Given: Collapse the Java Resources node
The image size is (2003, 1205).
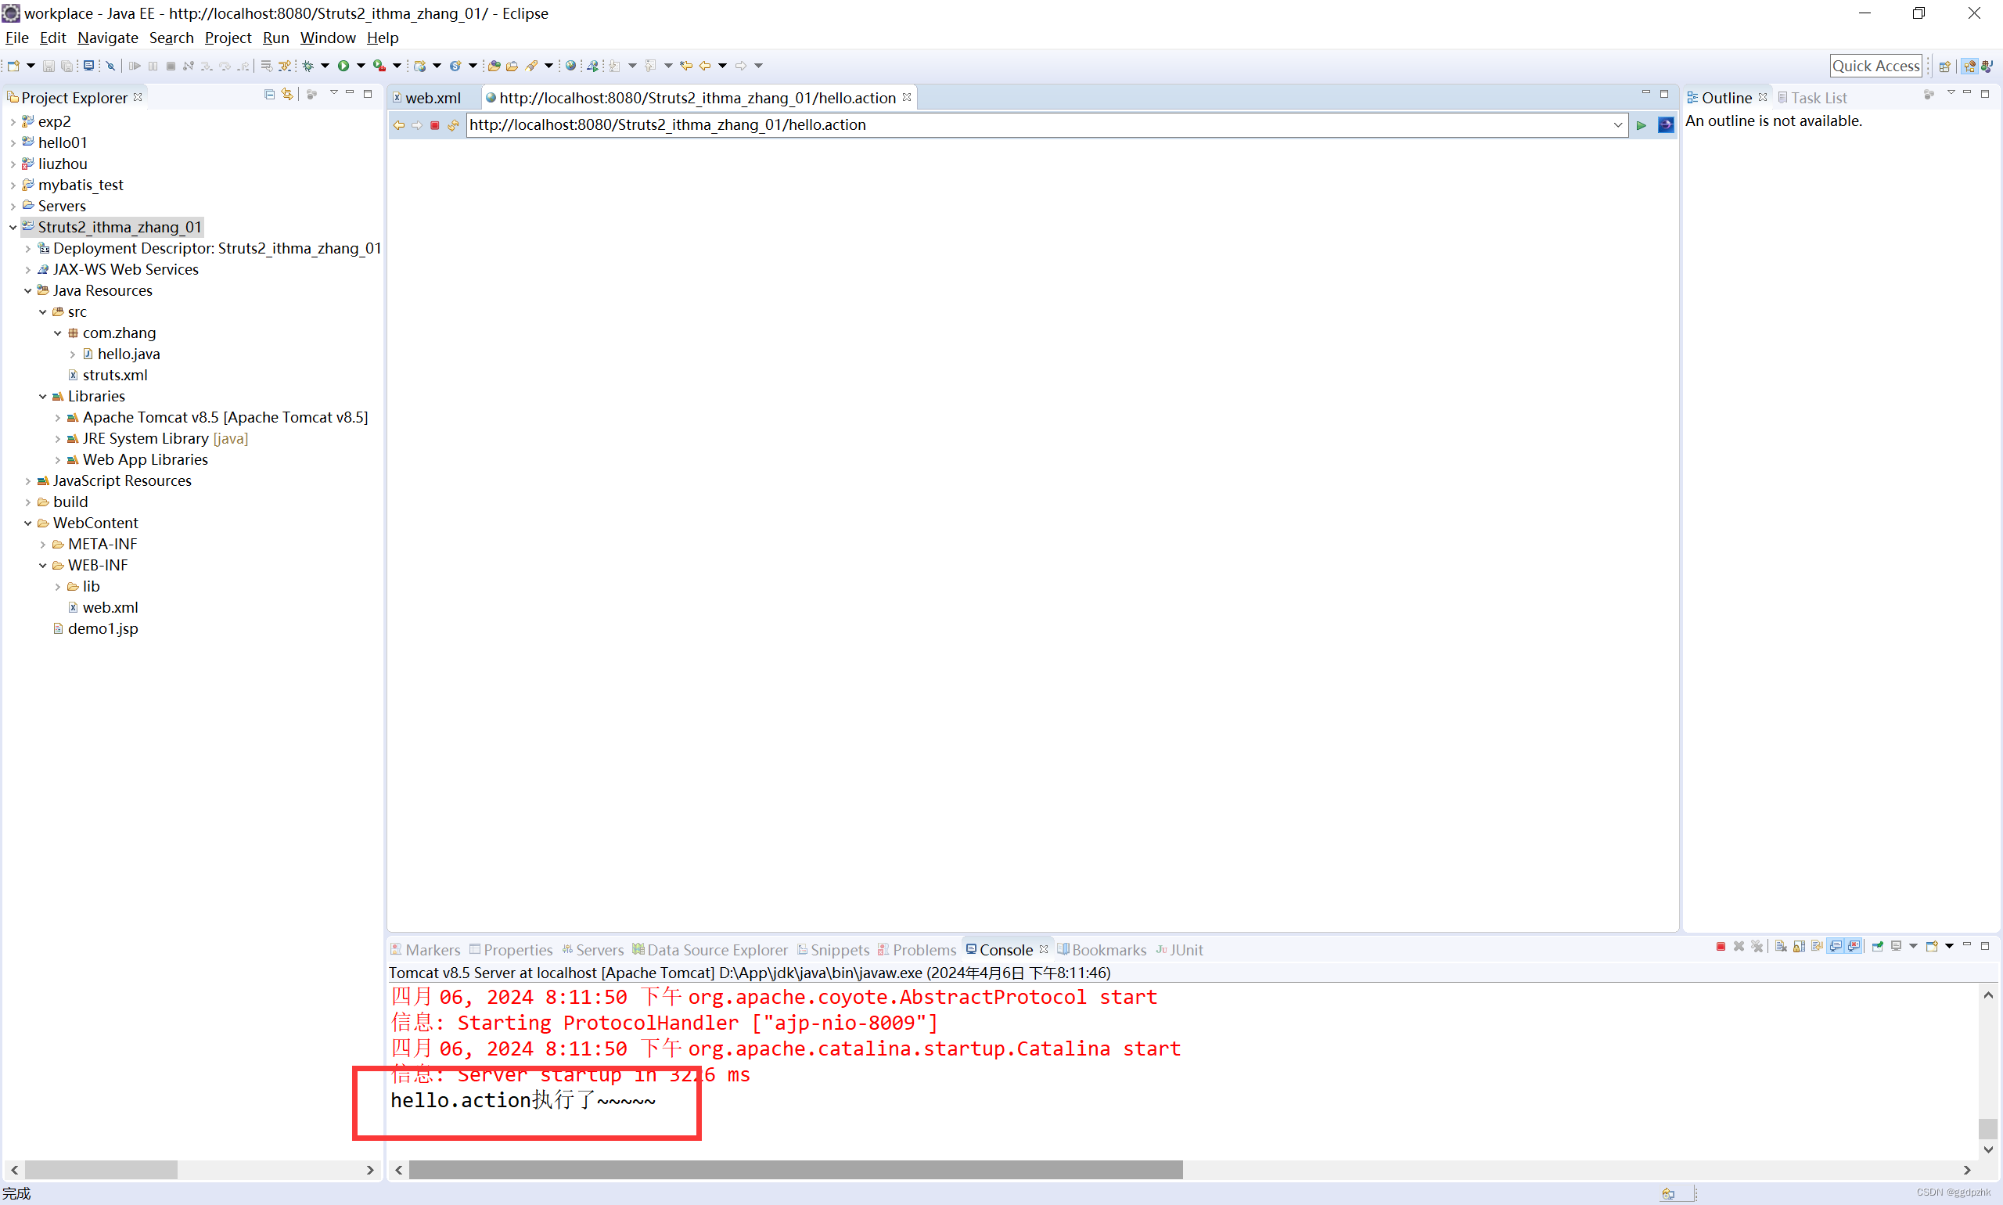Looking at the screenshot, I should click(x=27, y=291).
